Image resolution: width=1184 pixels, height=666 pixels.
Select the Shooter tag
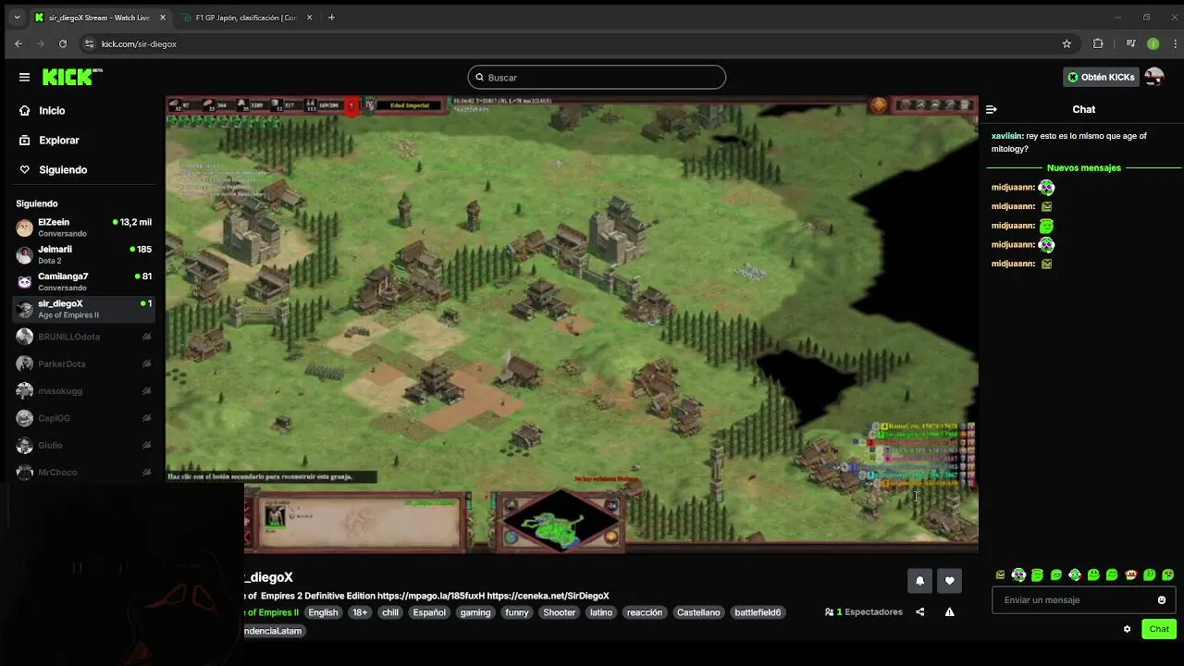(x=560, y=612)
